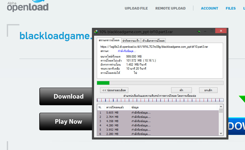Switch to the สถานะดาวน์โหลด tab
245x150 pixels.
pos(109,40)
